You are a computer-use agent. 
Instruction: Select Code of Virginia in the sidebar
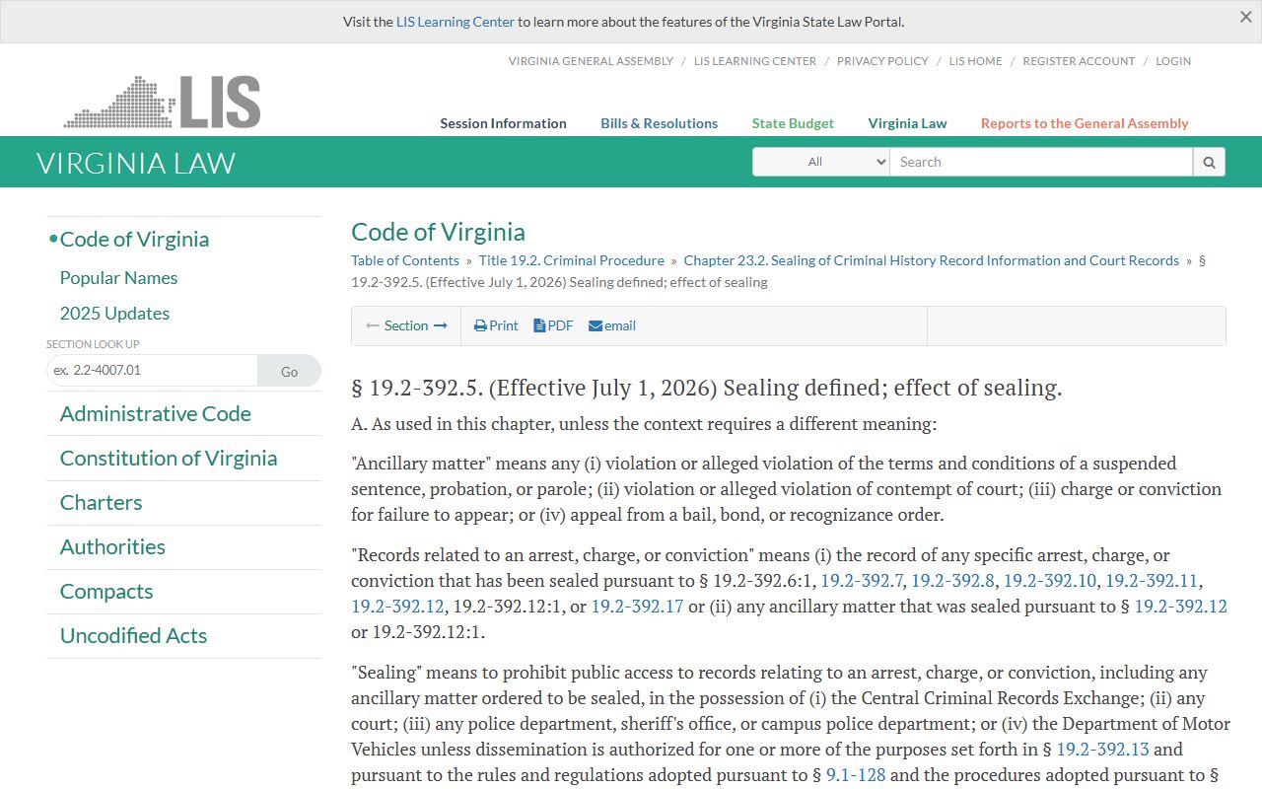pyautogui.click(x=134, y=240)
